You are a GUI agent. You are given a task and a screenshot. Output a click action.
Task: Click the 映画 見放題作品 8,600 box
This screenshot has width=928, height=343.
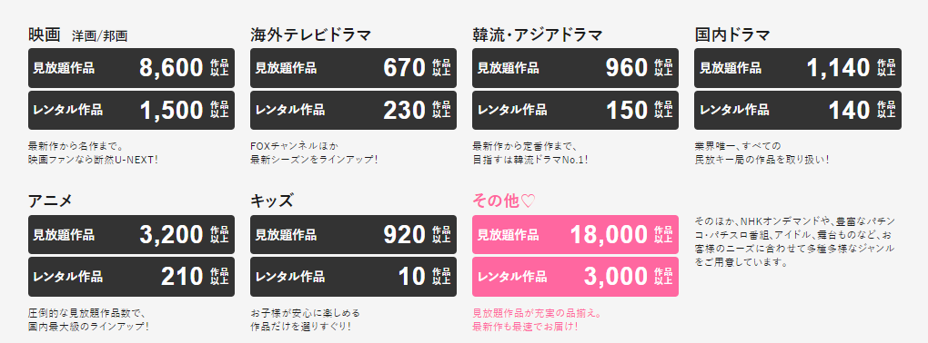coord(131,68)
